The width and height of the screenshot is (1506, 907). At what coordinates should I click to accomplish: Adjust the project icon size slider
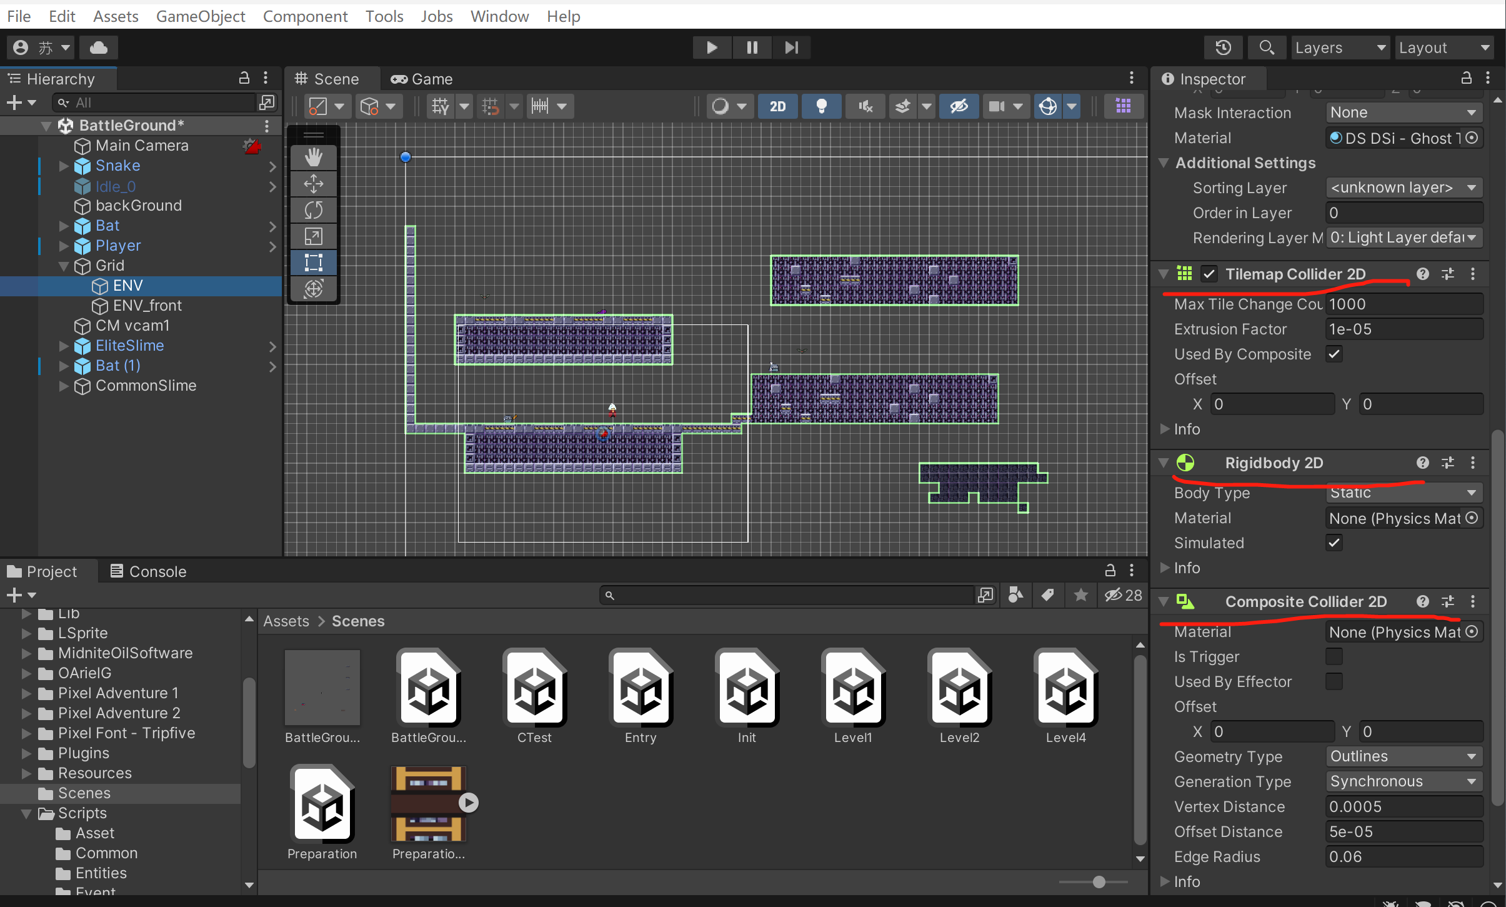click(x=1099, y=882)
